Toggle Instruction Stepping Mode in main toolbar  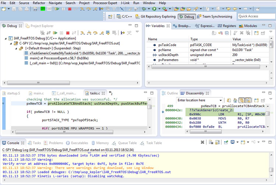click(x=101, y=9)
